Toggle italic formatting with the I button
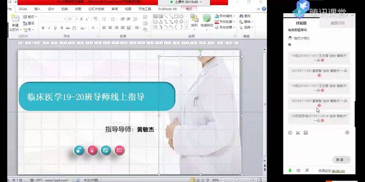 (49, 28)
